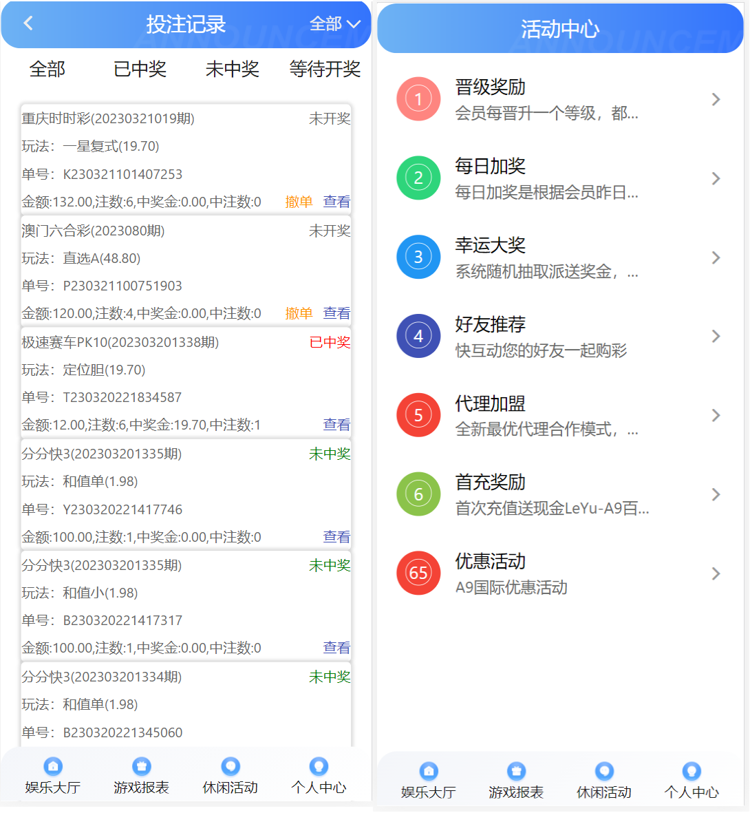Tap the red 65 badge for 优惠活动
The image size is (750, 813).
pos(418,573)
